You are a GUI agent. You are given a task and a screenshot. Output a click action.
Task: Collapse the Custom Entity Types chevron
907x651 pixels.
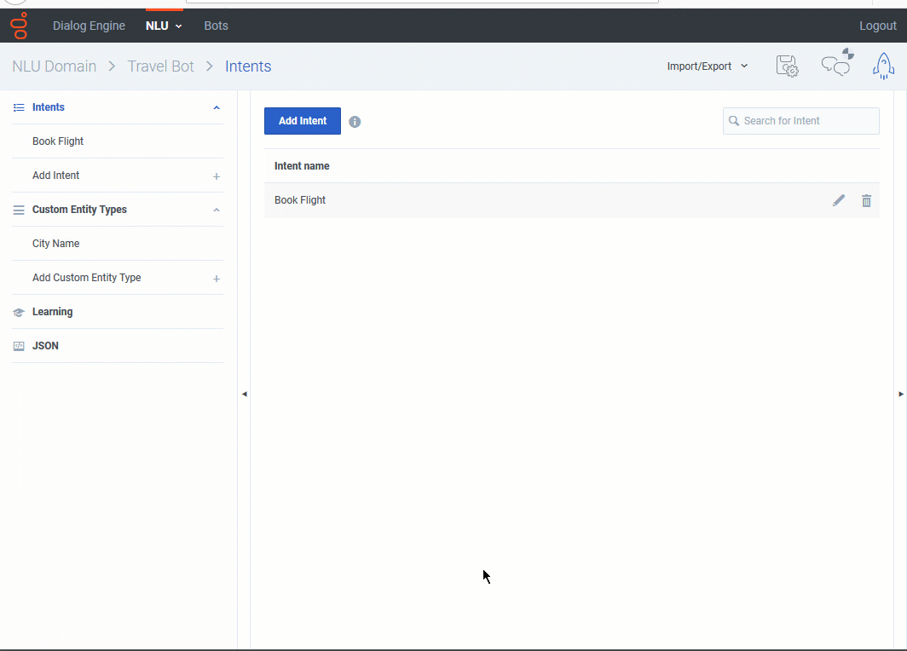coord(217,210)
